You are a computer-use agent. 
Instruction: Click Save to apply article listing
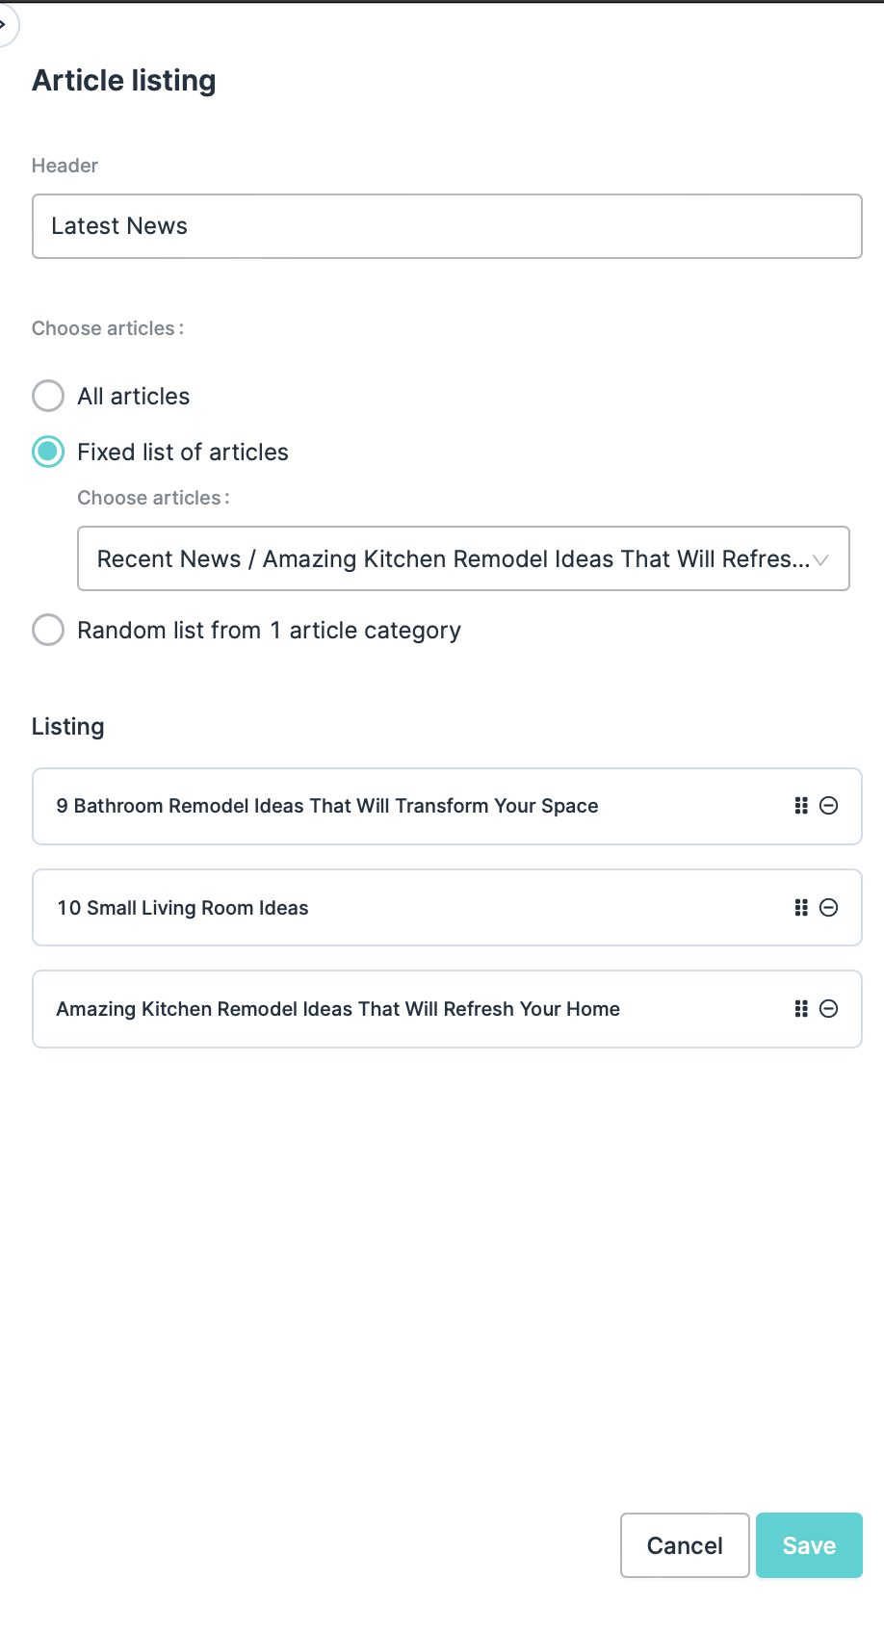point(808,1545)
